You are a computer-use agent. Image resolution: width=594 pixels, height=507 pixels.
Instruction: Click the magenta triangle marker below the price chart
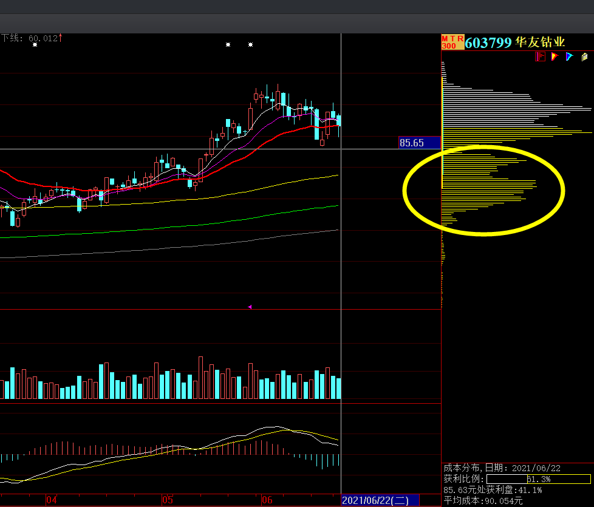point(250,307)
